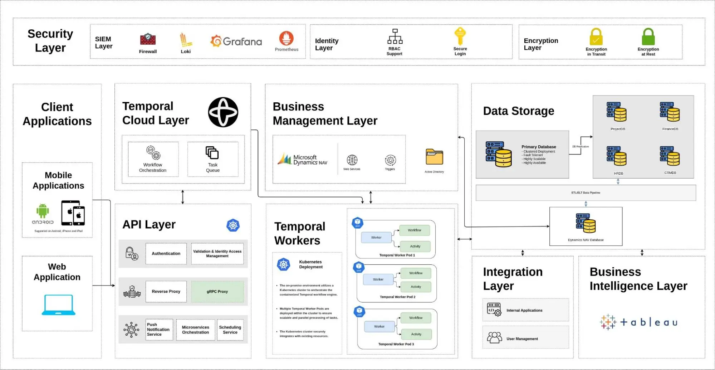This screenshot has height=370, width=715.
Task: Select the green gRPC Proxy box
Action: click(217, 292)
